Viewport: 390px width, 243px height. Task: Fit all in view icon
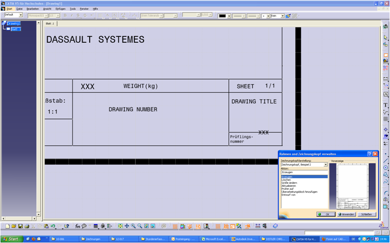pyautogui.click(x=120, y=226)
